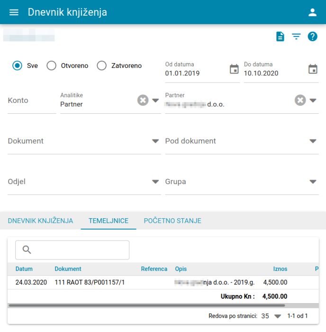The width and height of the screenshot is (326, 332).
Task: Click the Ukupno Kn total label
Action: pyautogui.click(x=237, y=296)
